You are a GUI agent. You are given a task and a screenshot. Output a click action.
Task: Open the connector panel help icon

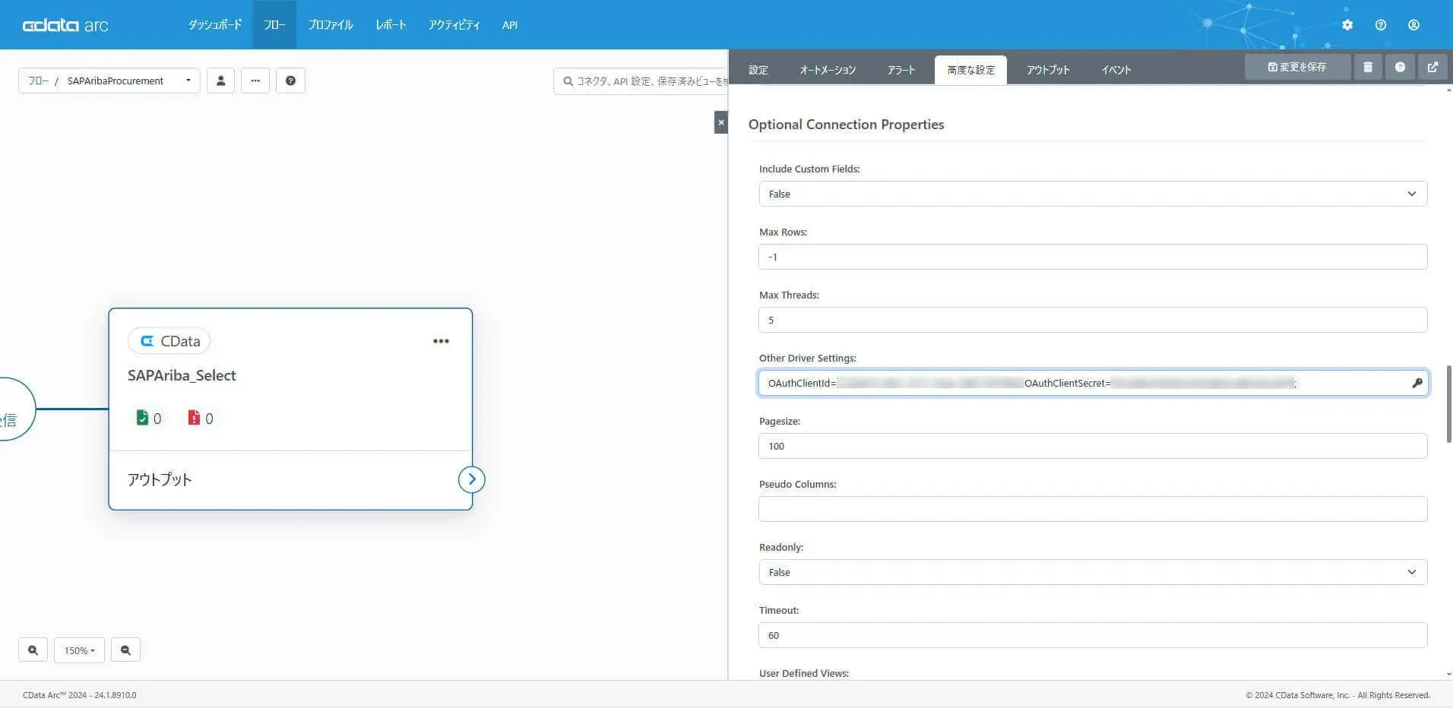click(x=1400, y=67)
